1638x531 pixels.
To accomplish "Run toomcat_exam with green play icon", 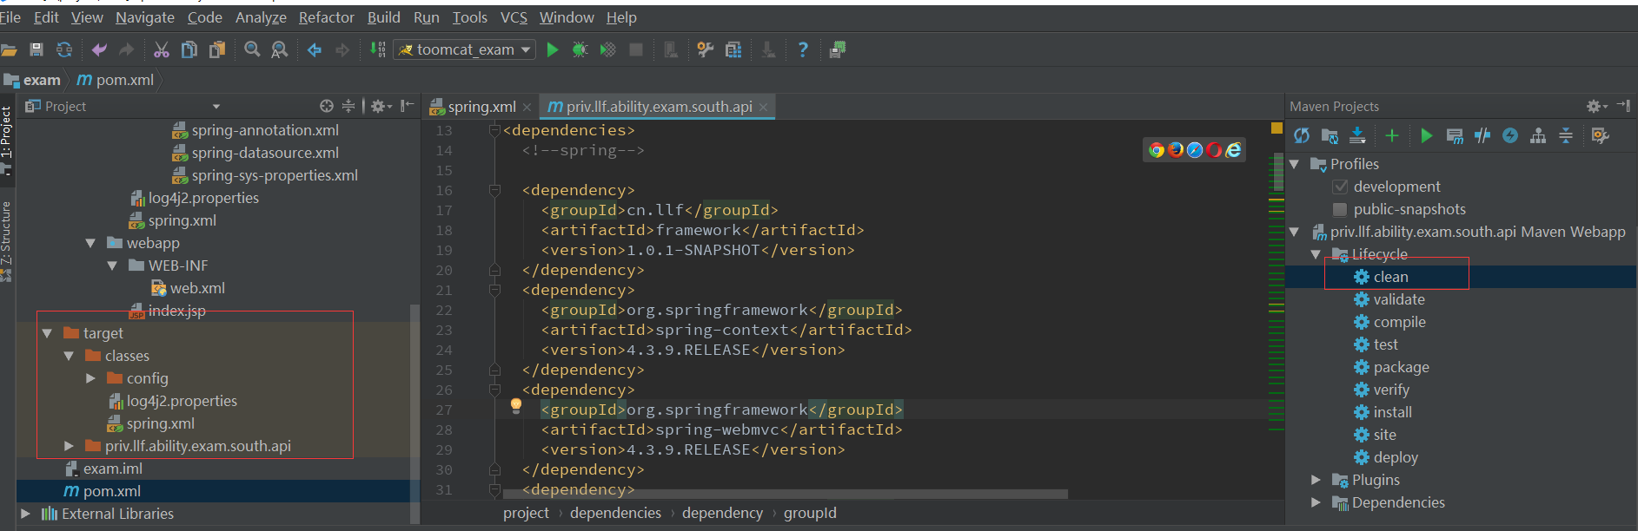I will tap(553, 50).
